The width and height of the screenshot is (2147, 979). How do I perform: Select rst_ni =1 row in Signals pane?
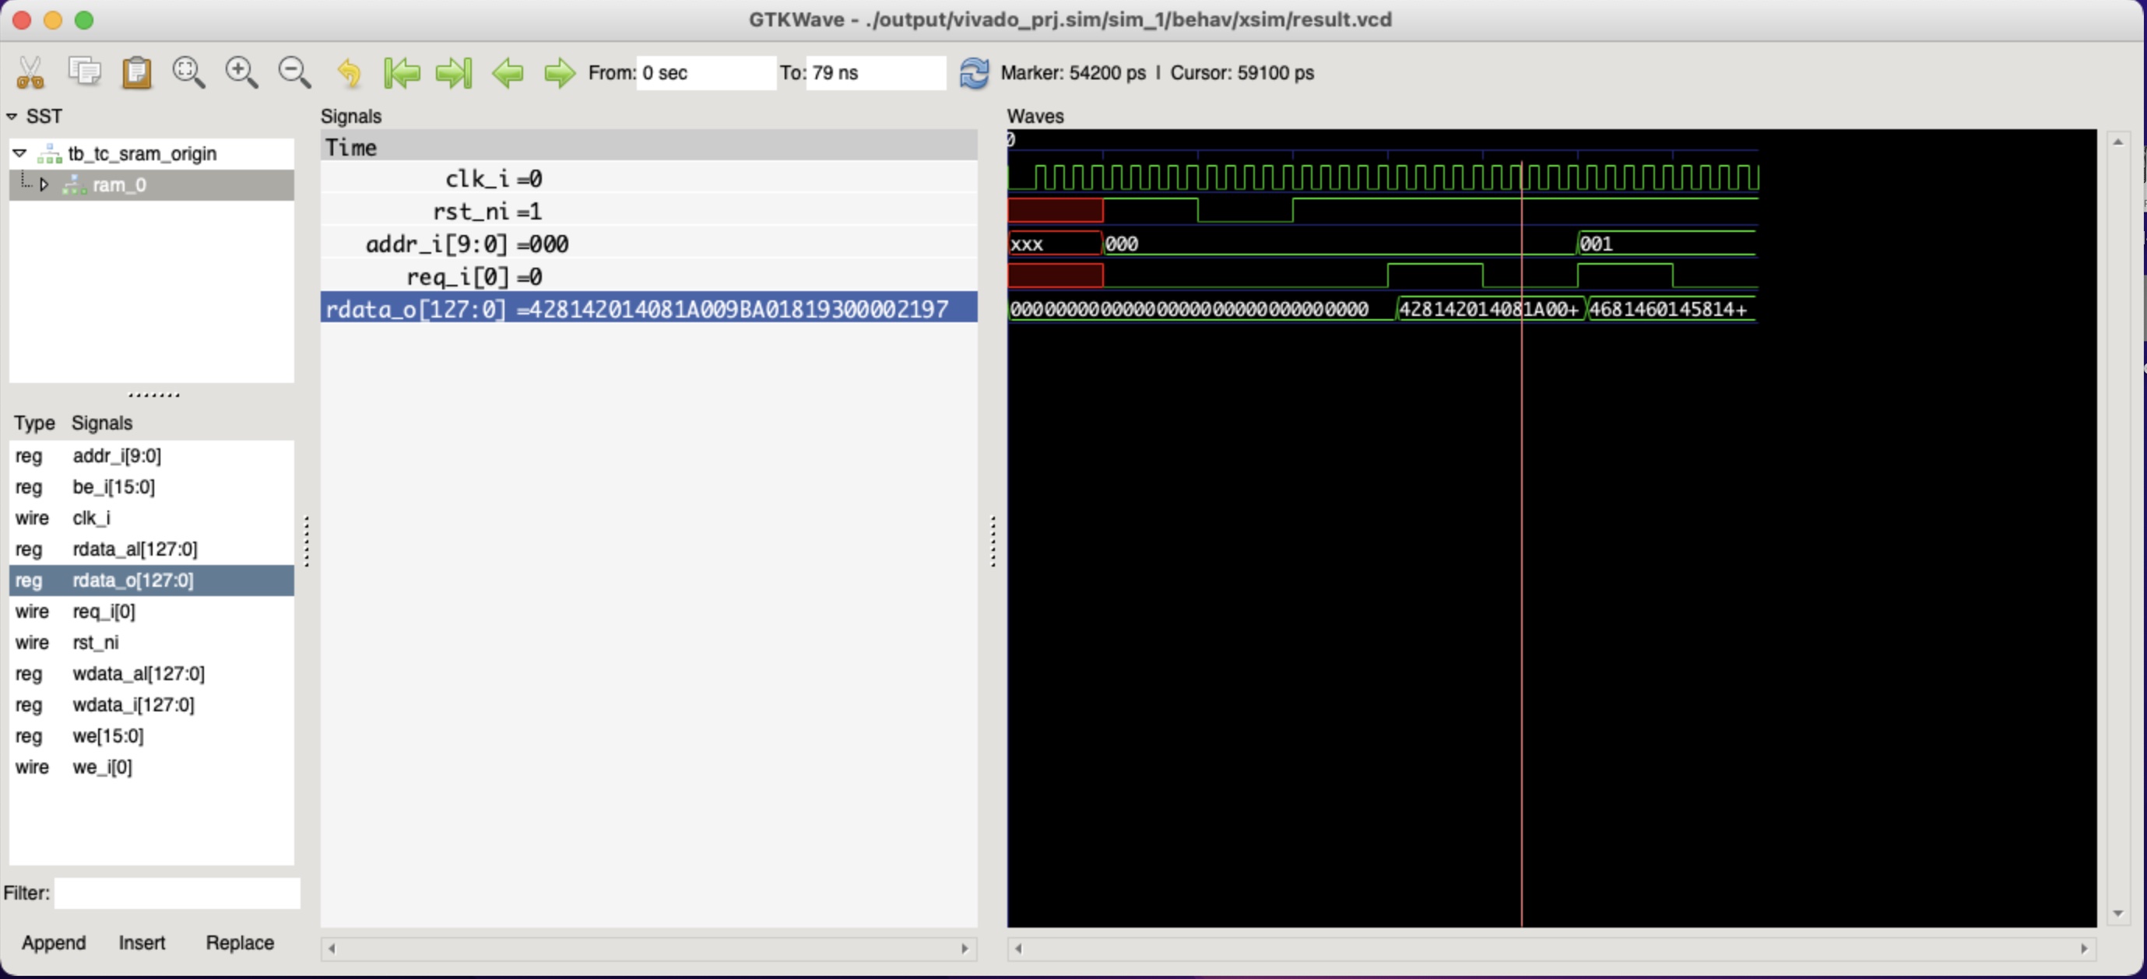(648, 211)
